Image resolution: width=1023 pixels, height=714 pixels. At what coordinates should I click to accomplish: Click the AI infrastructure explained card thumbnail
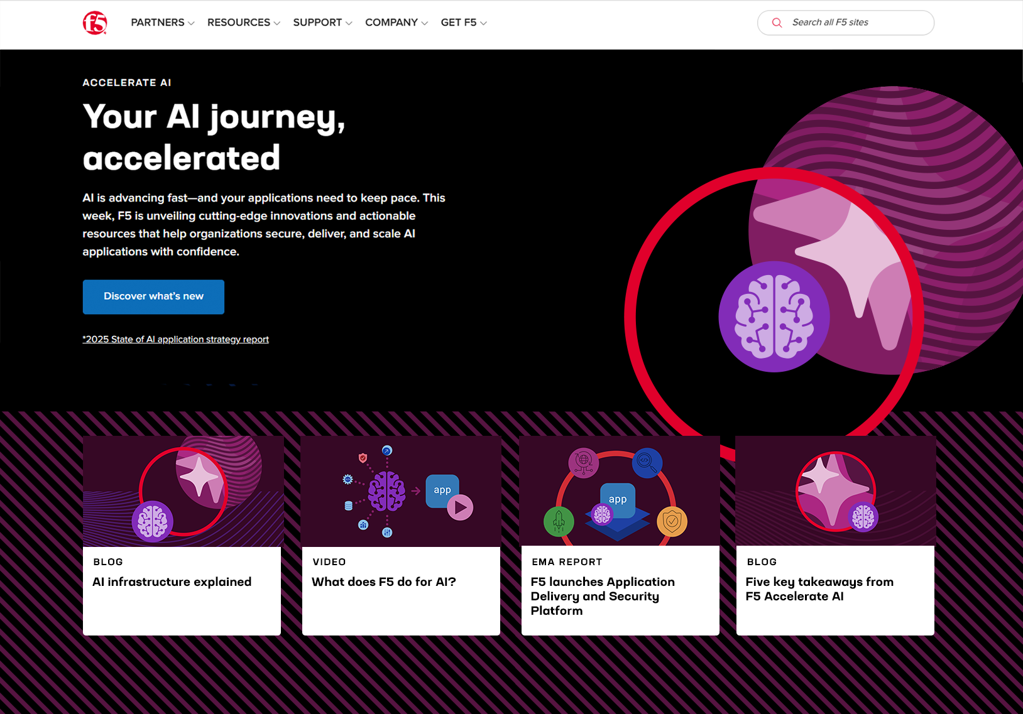click(x=183, y=491)
